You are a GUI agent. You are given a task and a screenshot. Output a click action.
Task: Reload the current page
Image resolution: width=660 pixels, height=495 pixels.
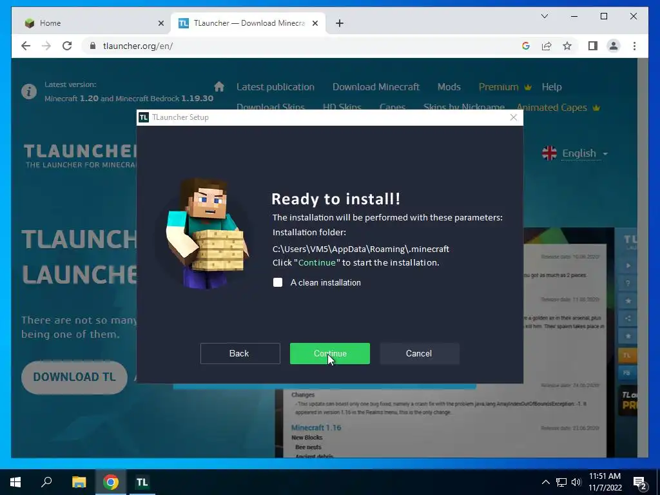(x=67, y=46)
